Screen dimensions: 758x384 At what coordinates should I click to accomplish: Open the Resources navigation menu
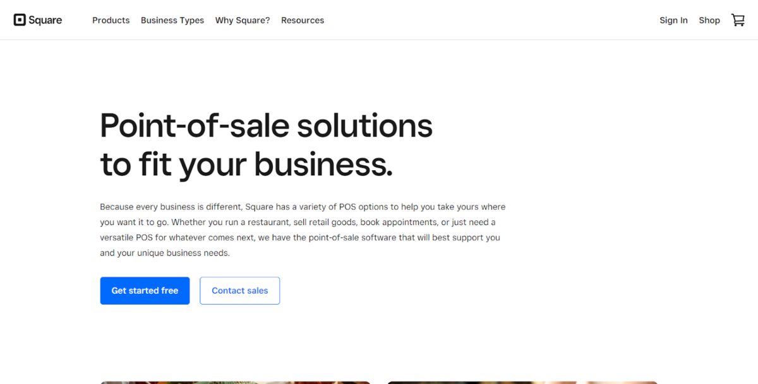(x=303, y=20)
